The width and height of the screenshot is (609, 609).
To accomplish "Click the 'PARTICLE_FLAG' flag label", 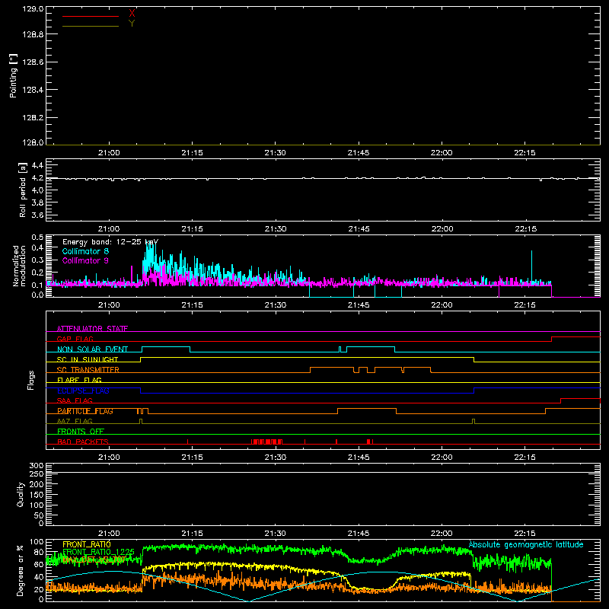I will tap(85, 411).
